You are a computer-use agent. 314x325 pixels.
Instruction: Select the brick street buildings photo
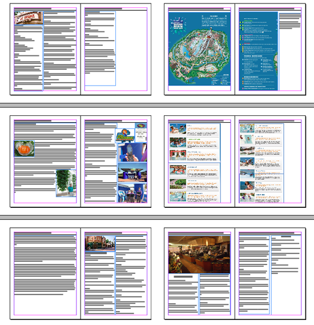[x=100, y=243]
